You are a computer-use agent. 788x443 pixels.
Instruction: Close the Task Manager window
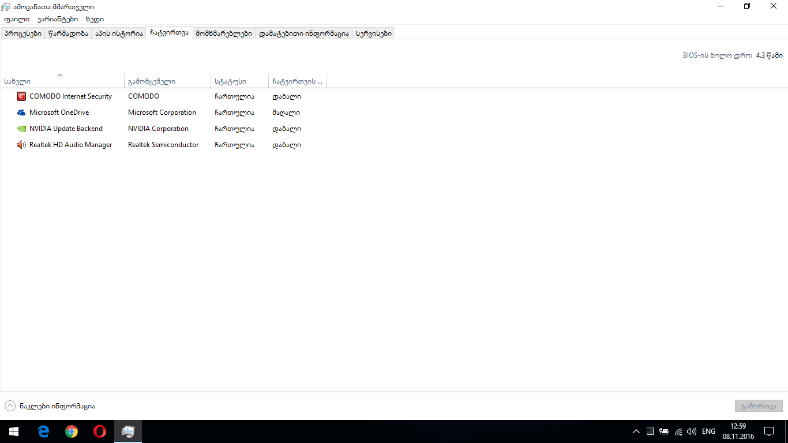coord(774,6)
